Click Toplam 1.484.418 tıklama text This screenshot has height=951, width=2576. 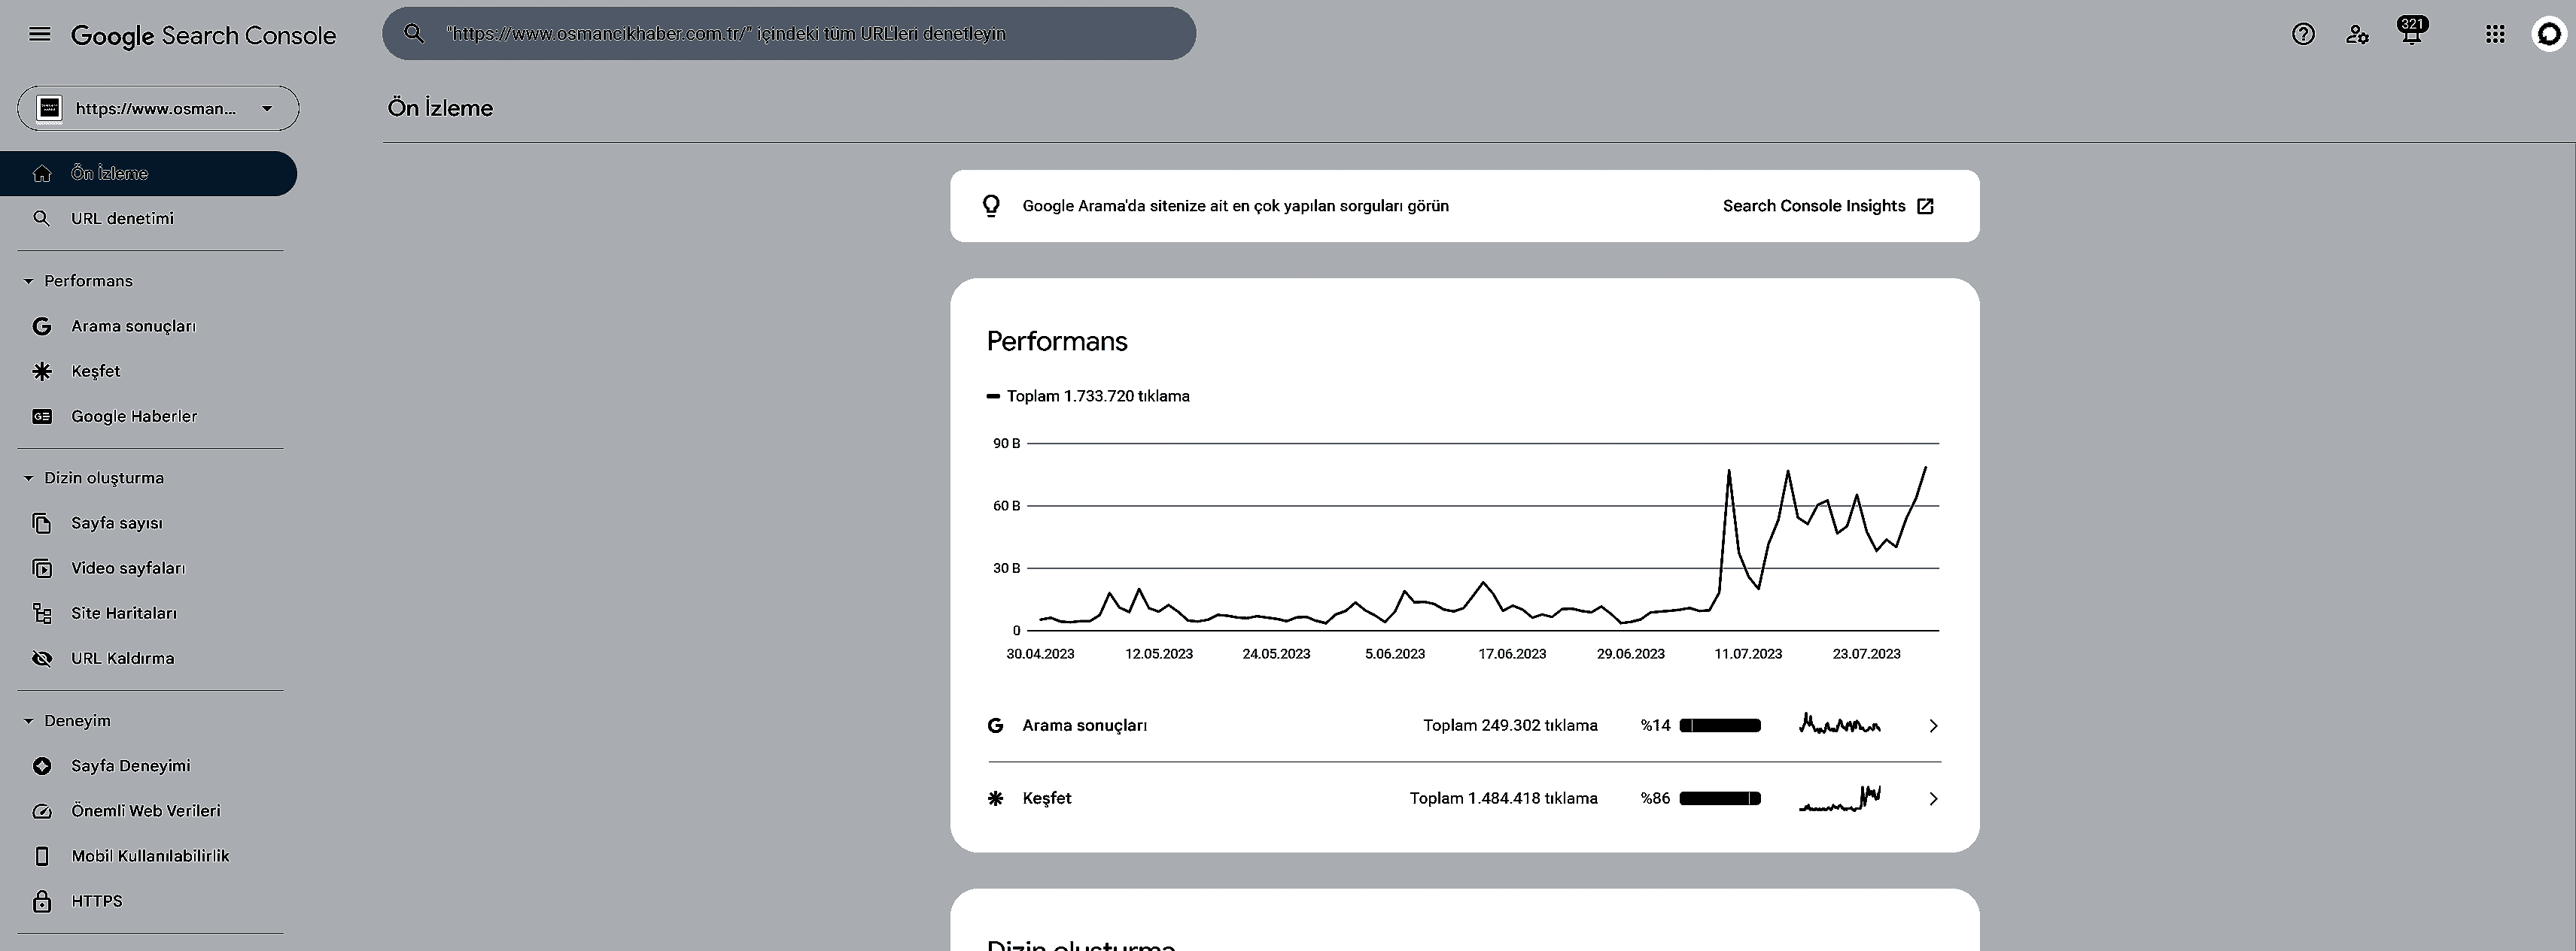(x=1504, y=799)
